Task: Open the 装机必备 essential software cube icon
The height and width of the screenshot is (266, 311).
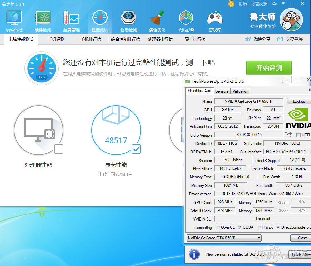Action: click(186, 21)
